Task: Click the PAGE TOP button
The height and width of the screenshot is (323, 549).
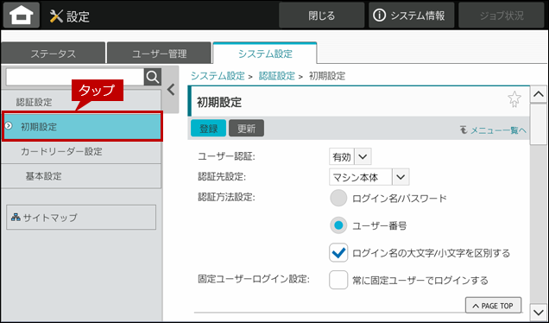Action: coord(494,306)
